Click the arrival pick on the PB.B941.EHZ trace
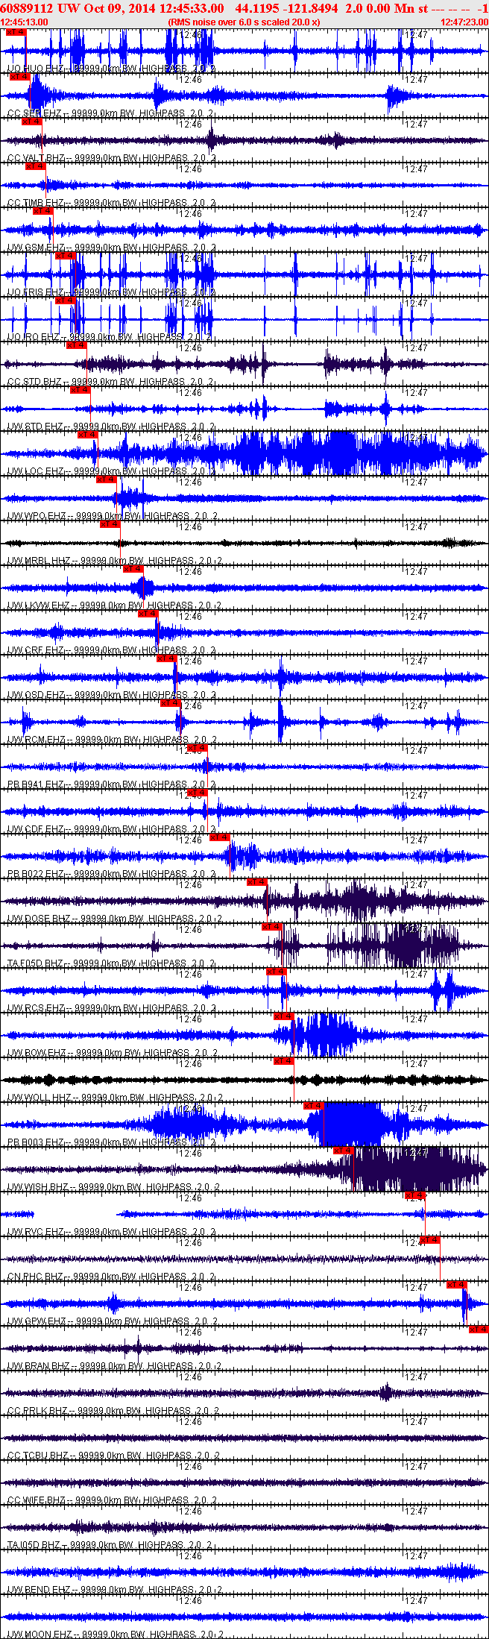This screenshot has height=1639, width=489. click(x=198, y=748)
